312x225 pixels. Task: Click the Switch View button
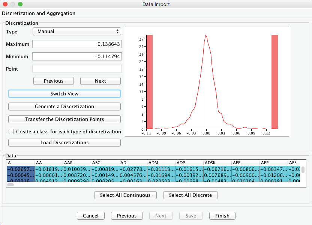(x=64, y=94)
